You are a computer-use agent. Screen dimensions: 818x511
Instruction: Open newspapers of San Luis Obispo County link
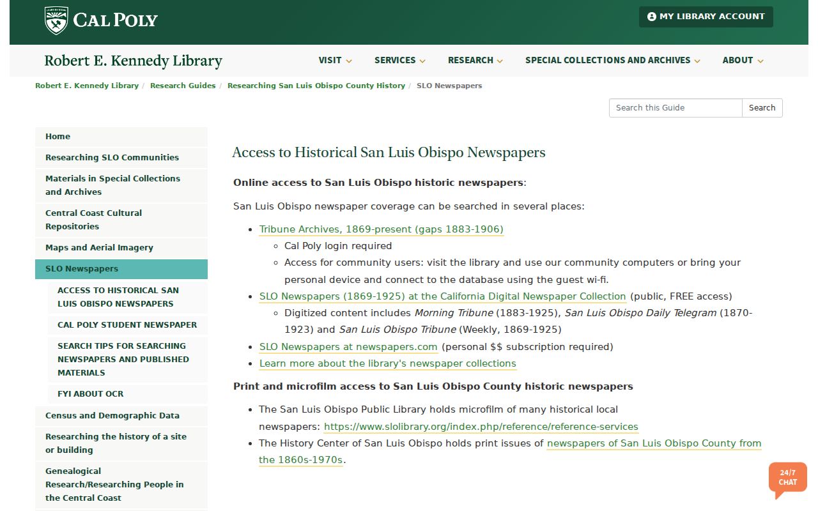pos(510,452)
